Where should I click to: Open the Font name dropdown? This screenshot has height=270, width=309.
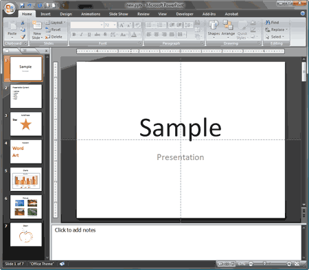click(102, 25)
